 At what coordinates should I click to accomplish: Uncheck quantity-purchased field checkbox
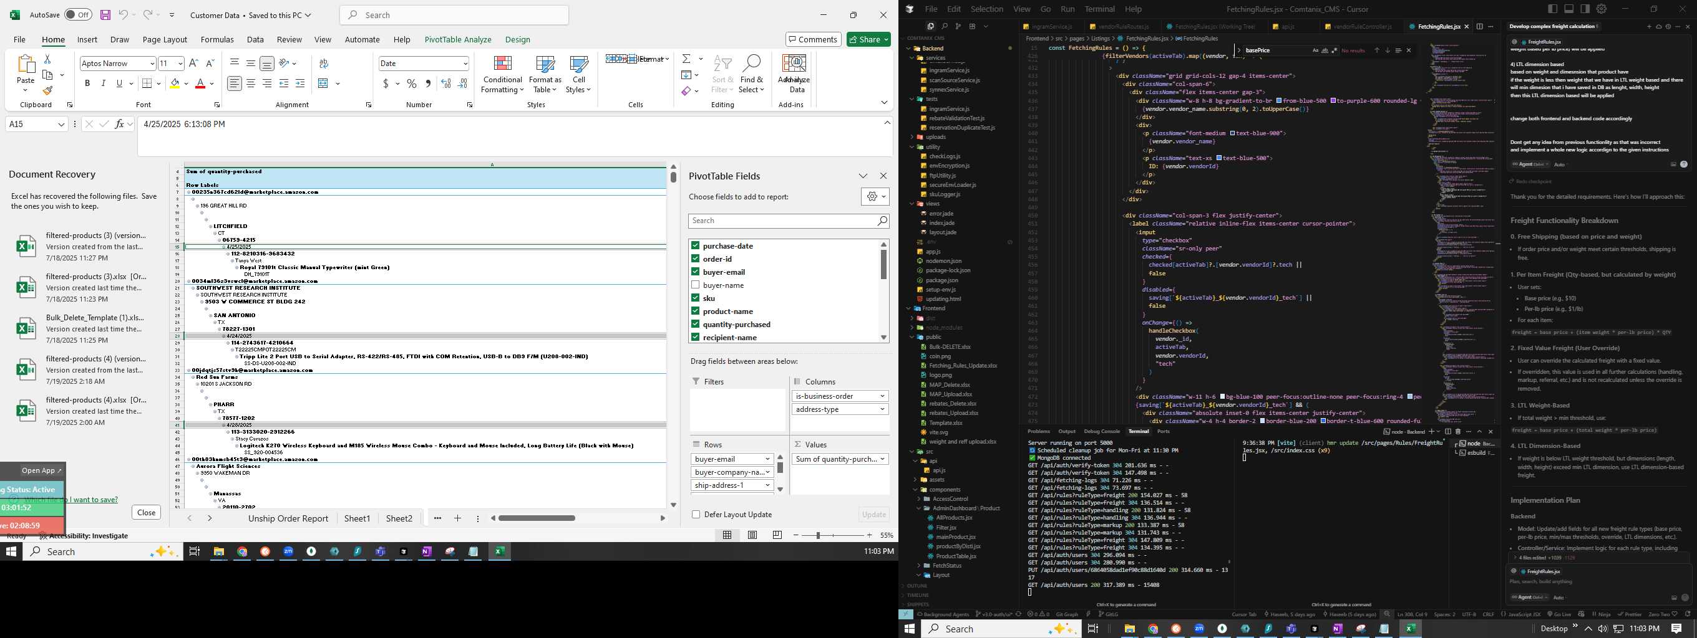point(695,324)
